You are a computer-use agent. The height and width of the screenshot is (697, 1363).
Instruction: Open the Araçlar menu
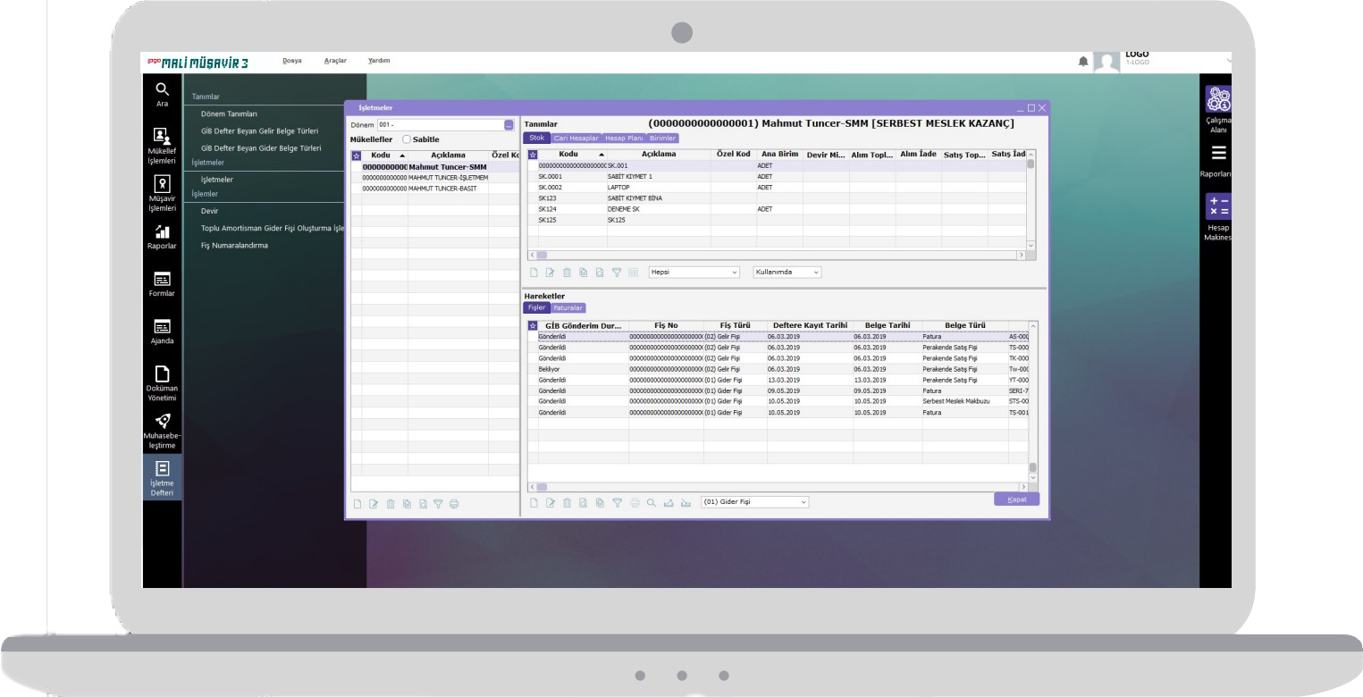335,61
